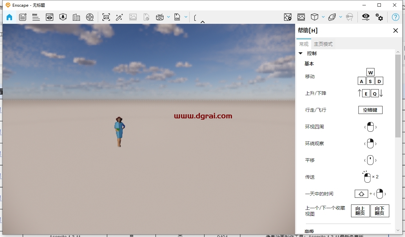
Task: Switch to the 常规 tab
Action: click(304, 44)
